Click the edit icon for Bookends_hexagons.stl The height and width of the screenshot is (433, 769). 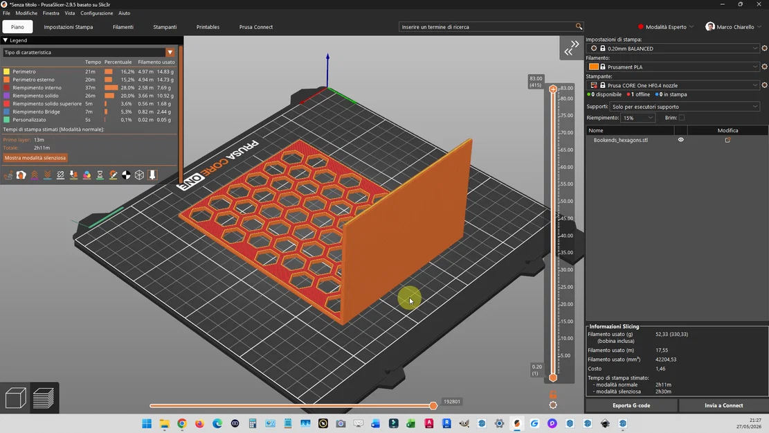click(727, 140)
